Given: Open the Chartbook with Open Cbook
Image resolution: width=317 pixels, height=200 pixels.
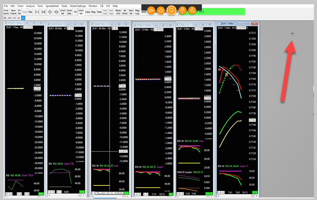Looking at the screenshot, I should coord(13,12).
